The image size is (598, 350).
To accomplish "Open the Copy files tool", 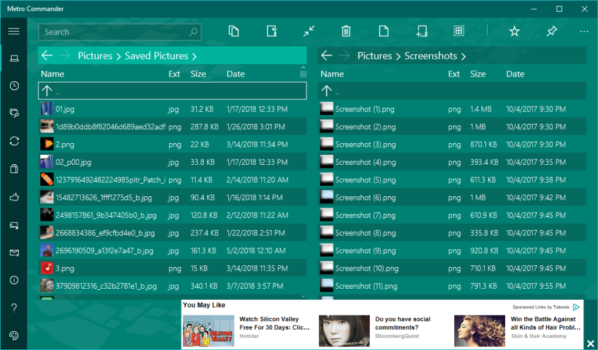I will click(x=233, y=31).
